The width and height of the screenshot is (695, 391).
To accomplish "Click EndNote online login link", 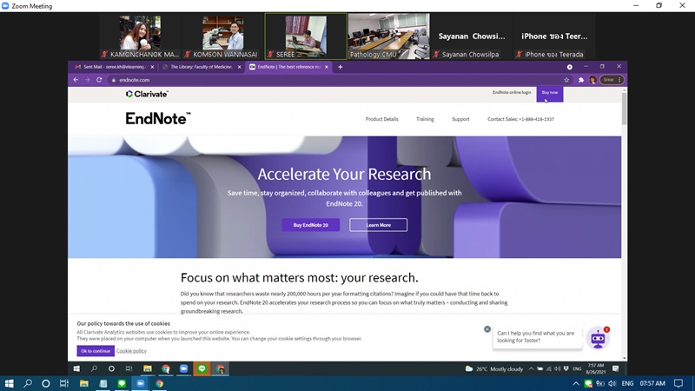I will pos(512,92).
